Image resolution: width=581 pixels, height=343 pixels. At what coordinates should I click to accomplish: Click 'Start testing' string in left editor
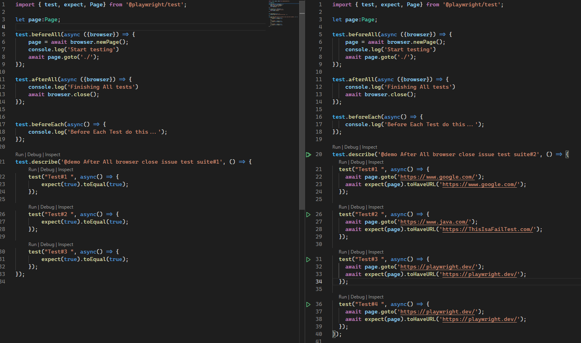coord(92,50)
